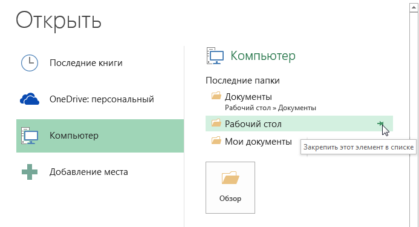This screenshot has width=419, height=227.
Task: Click the scrollbar up arrow
Action: pos(414,7)
